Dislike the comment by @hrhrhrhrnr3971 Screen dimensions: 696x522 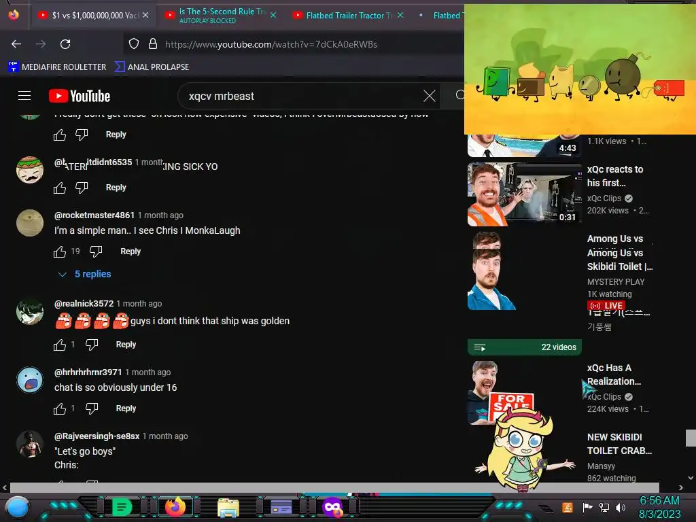[92, 408]
